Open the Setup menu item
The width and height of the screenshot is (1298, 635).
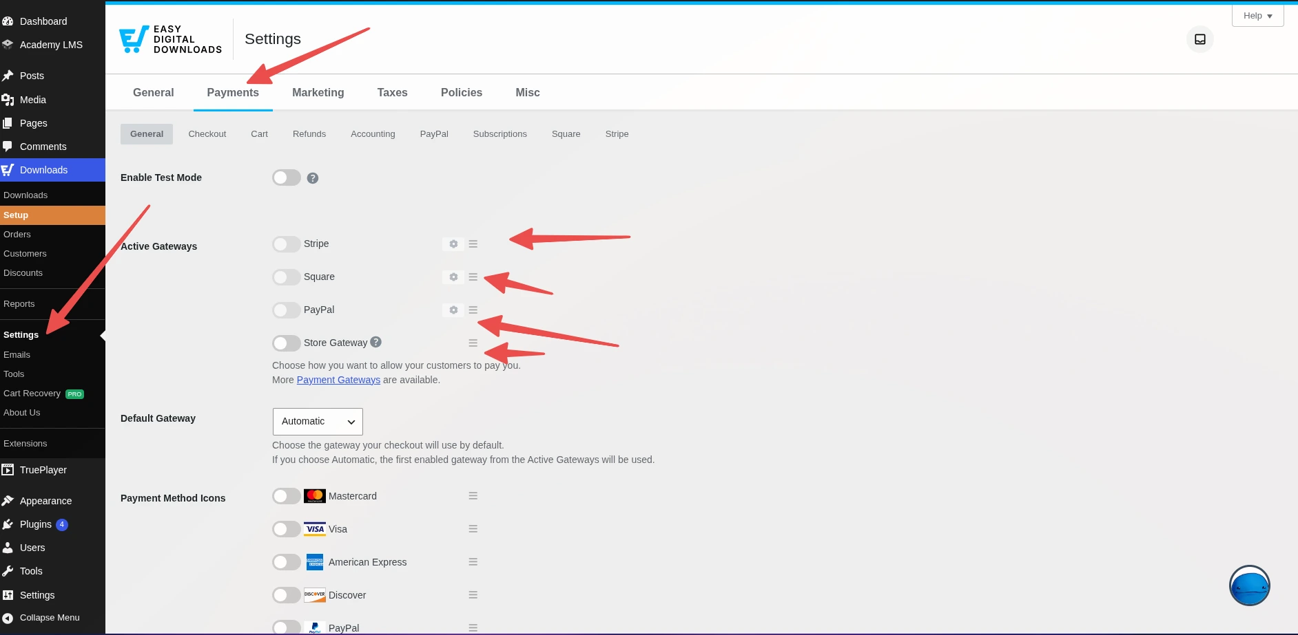[52, 215]
